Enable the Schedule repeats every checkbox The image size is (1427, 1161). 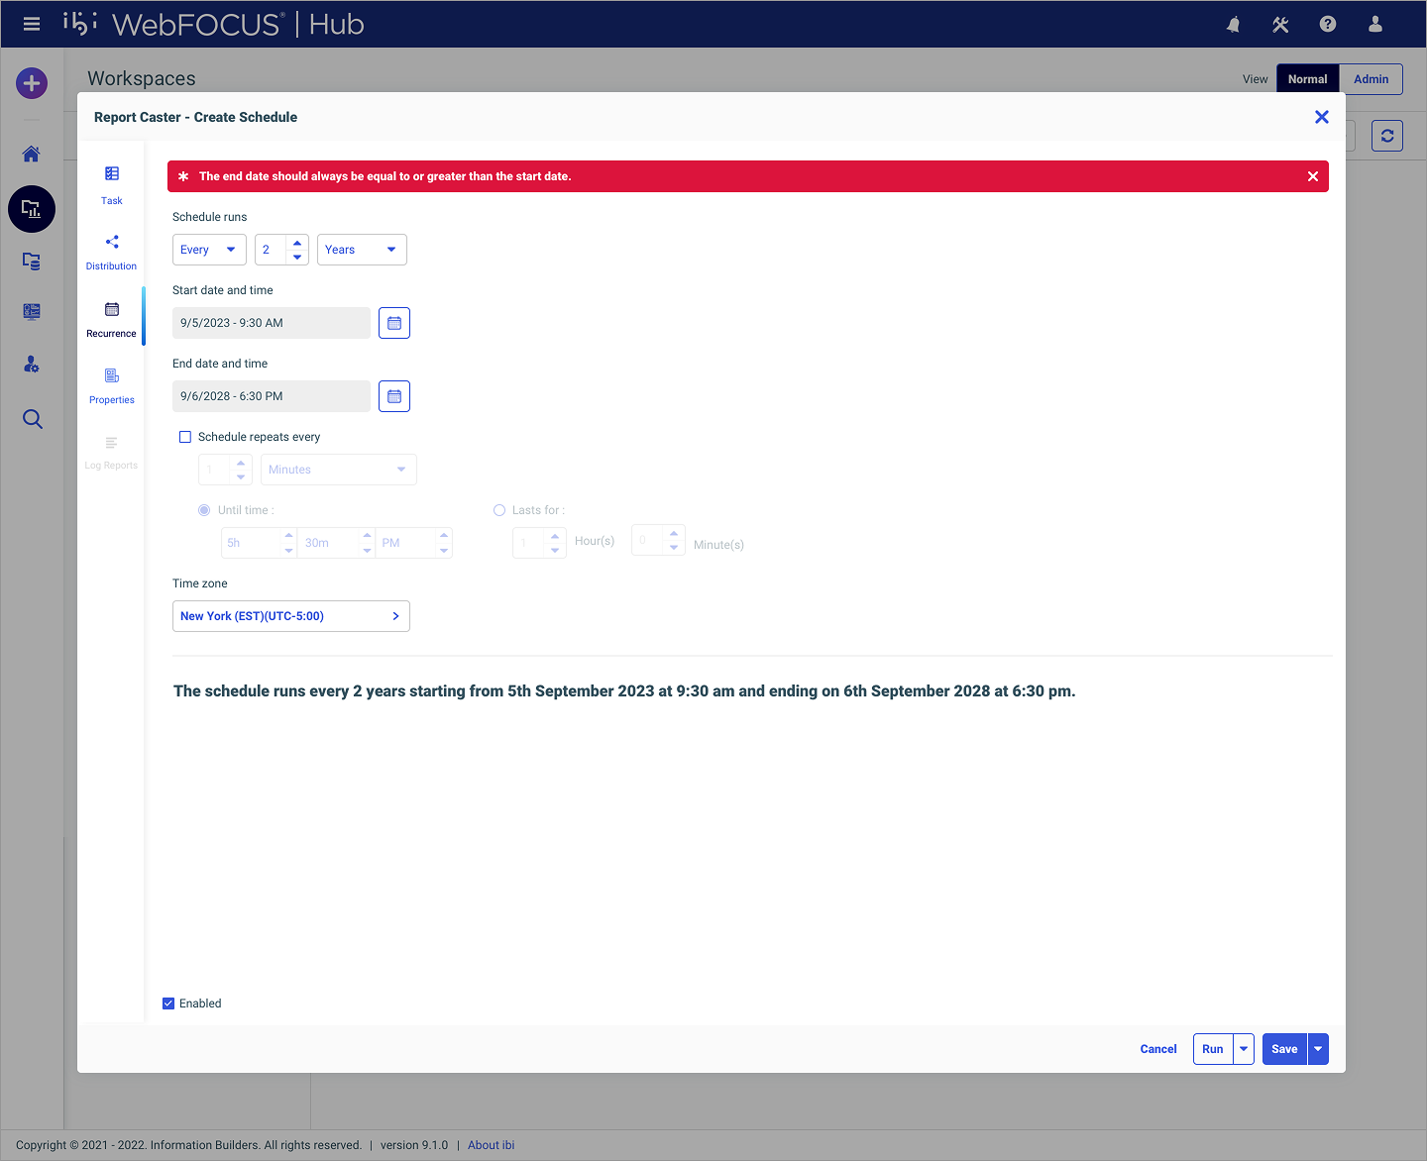[x=185, y=436]
